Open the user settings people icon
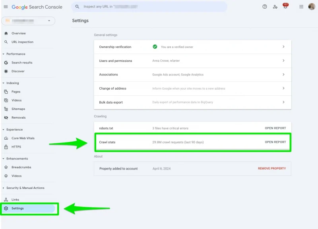Image resolution: width=318 pixels, height=229 pixels. 275,7
